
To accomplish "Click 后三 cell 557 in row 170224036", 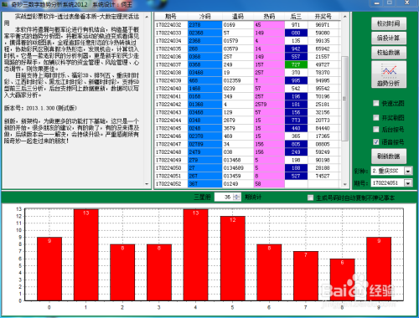I will (x=296, y=57).
